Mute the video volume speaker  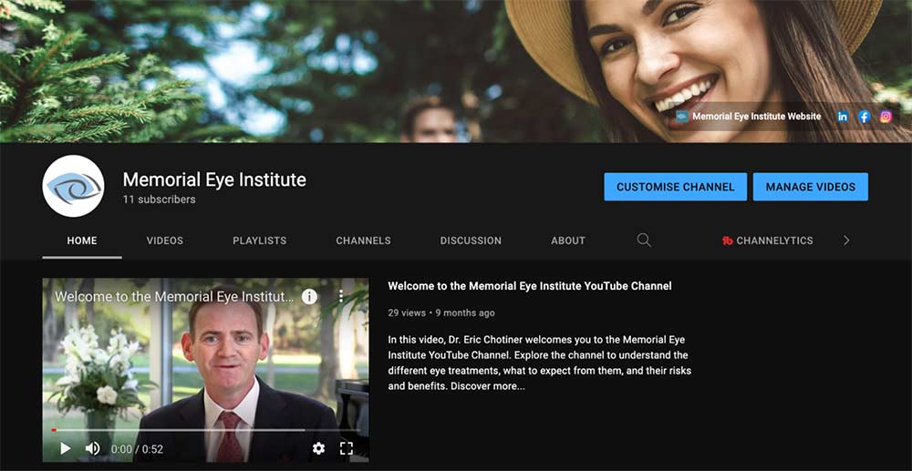[x=92, y=448]
